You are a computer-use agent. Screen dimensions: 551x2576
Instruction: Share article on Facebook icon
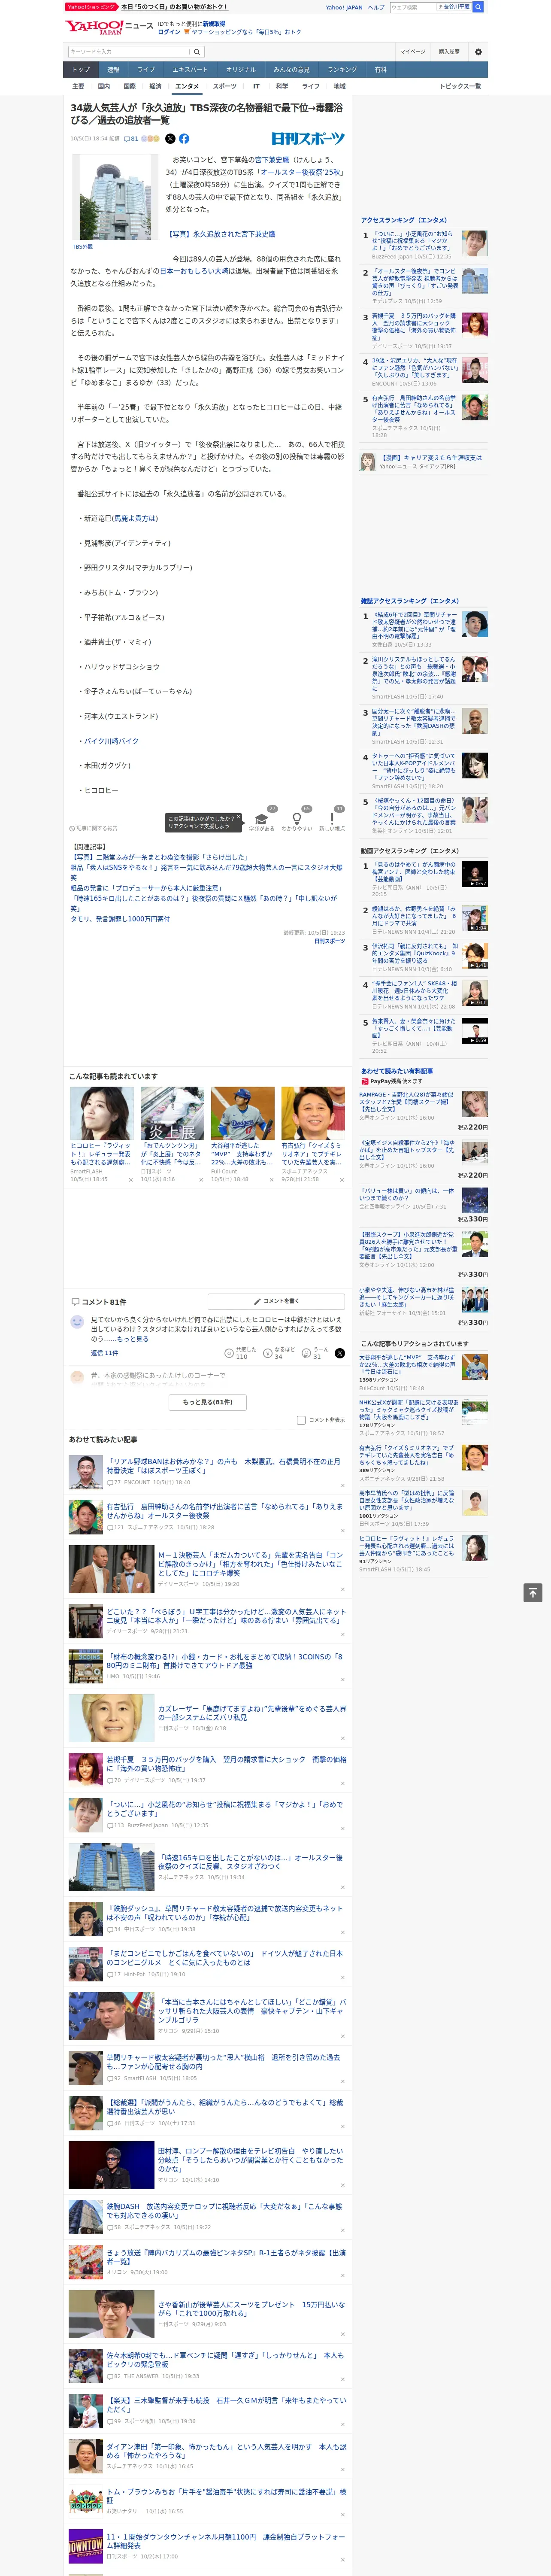184,139
